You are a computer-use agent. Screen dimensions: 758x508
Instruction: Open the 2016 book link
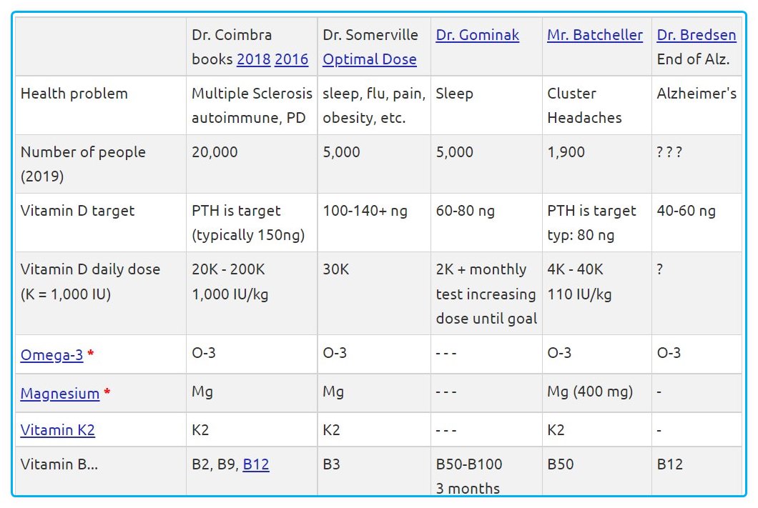click(291, 59)
